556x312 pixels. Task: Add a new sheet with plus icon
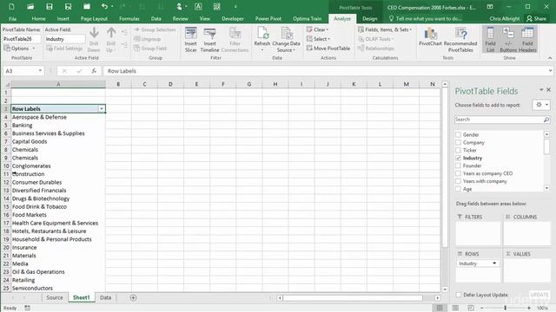click(133, 298)
